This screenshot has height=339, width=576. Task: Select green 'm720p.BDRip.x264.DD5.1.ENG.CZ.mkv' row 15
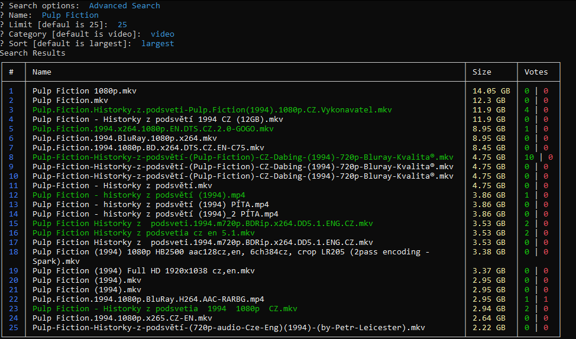click(x=202, y=224)
